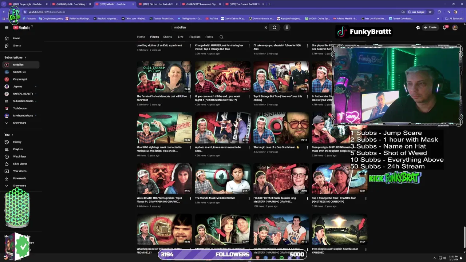The image size is (466, 262).
Task: Click the Create button
Action: click(430, 27)
